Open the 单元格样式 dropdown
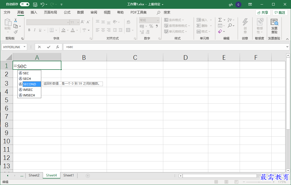The image size is (291, 185). [x=176, y=31]
